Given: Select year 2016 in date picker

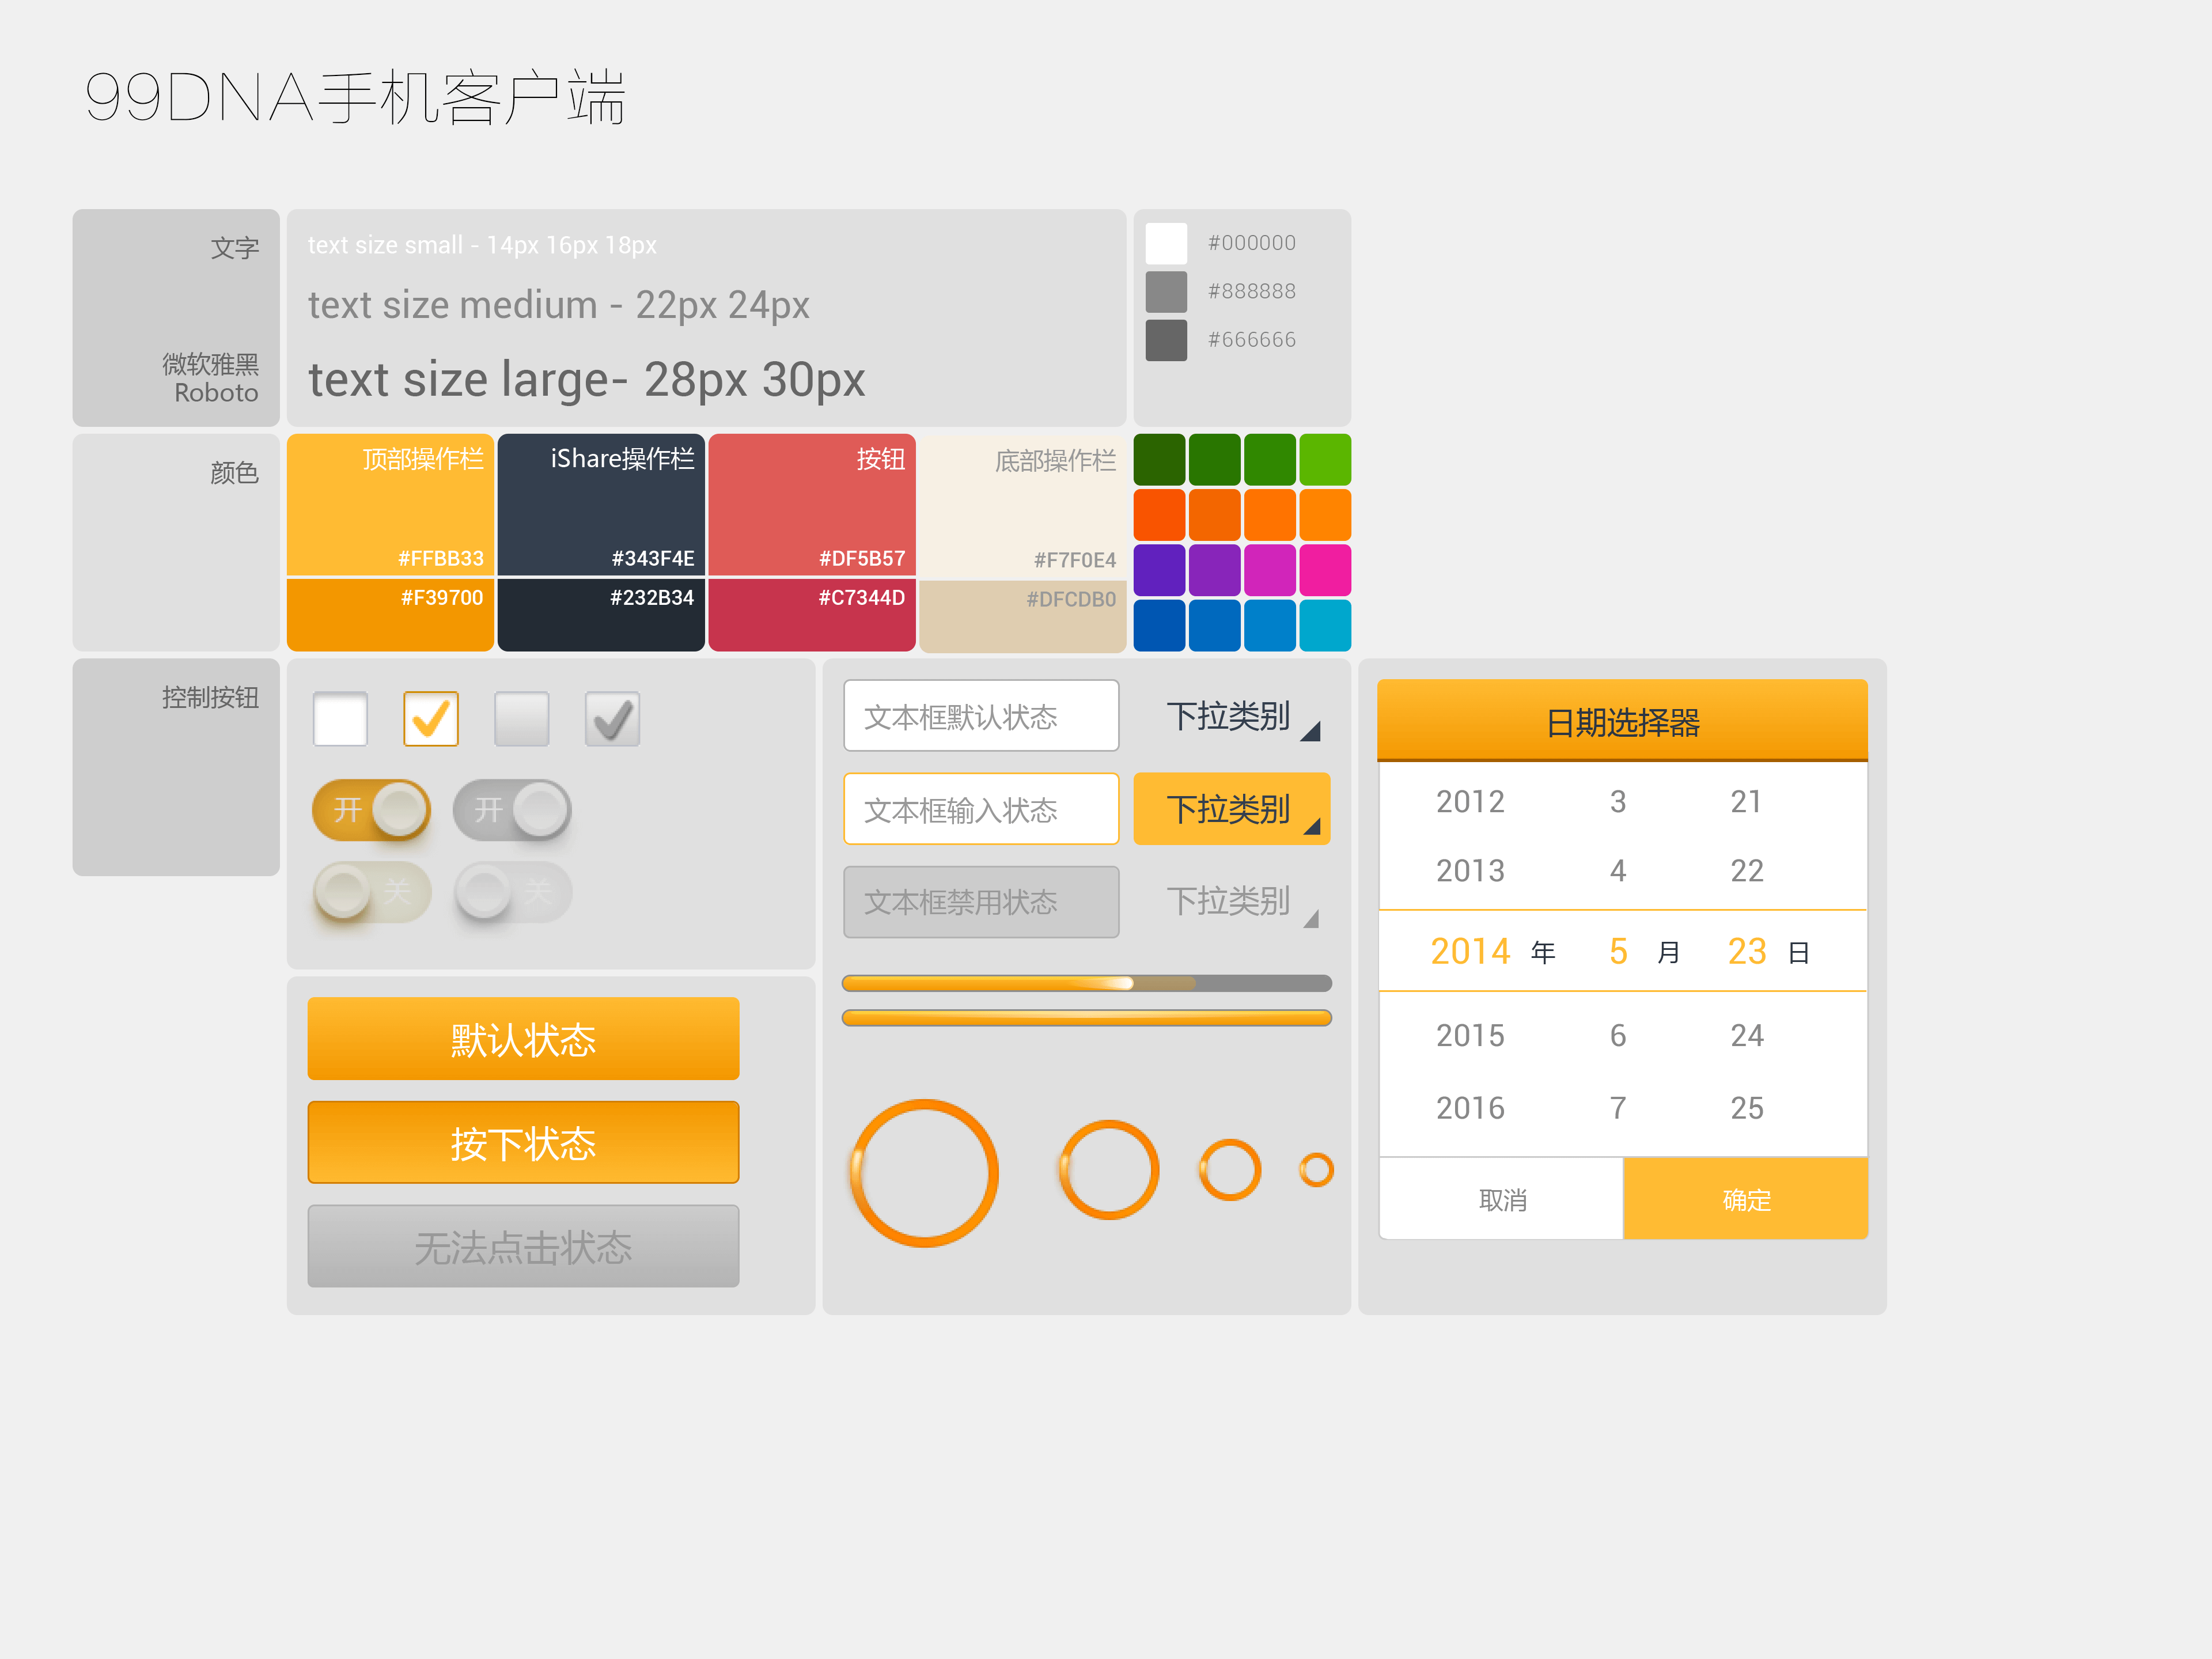Looking at the screenshot, I should (x=1470, y=1108).
